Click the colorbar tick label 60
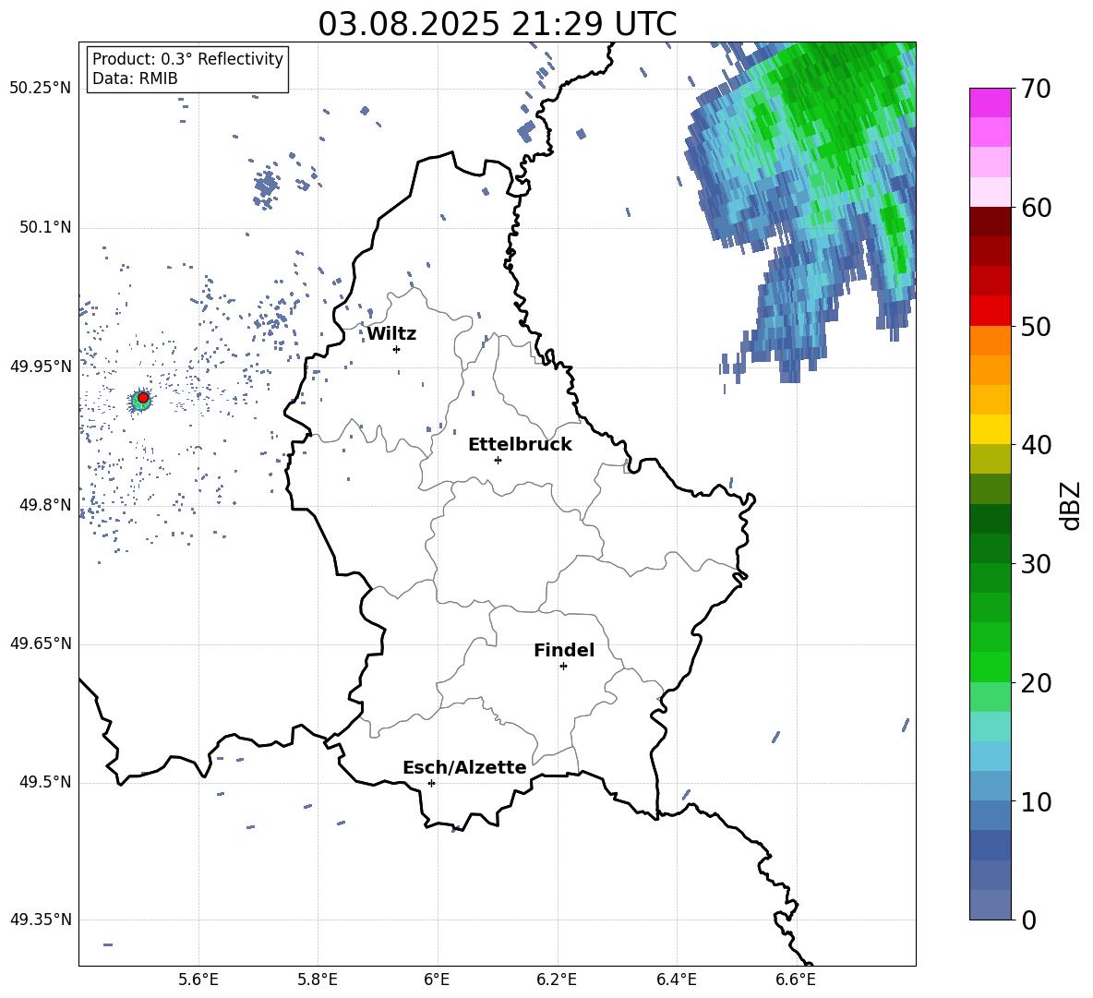The height and width of the screenshot is (998, 1093). pos(1036,208)
